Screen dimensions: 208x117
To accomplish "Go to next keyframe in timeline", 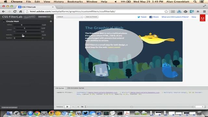I will [78, 107].
